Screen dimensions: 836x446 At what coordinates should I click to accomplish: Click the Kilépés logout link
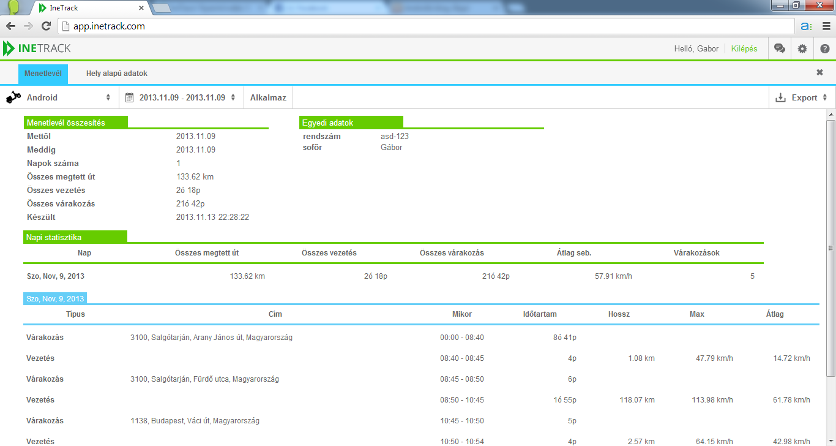point(744,48)
